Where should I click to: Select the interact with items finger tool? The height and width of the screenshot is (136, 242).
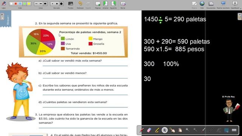click(172, 130)
